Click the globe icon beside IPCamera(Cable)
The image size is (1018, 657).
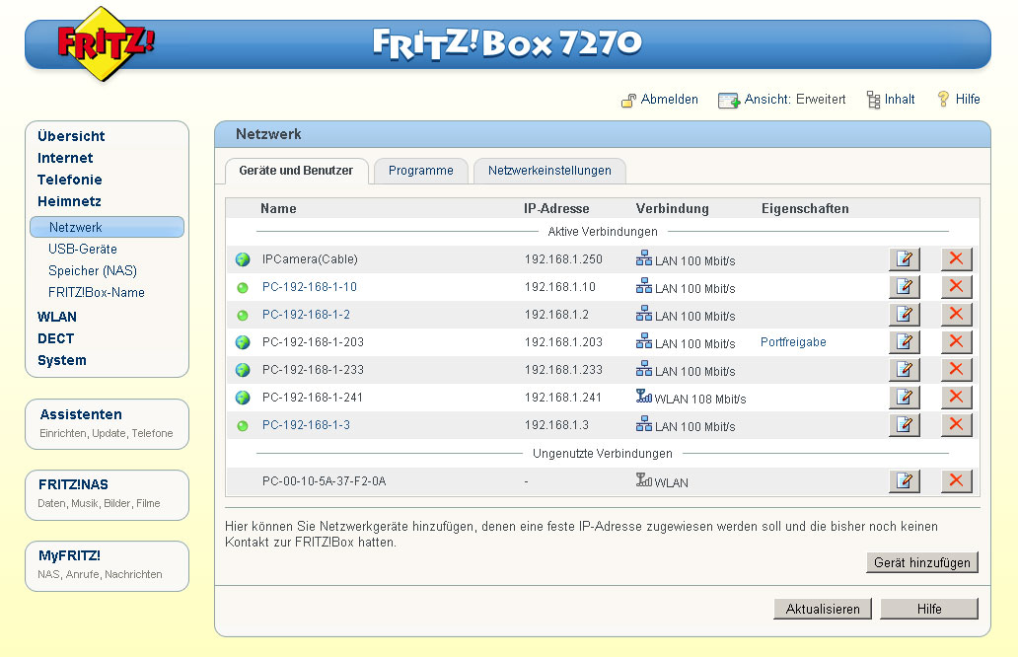[243, 259]
